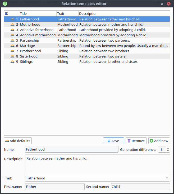The image size is (174, 194).
Task: Open the Trait dropdown showing Fatherhood
Action: tap(97, 178)
